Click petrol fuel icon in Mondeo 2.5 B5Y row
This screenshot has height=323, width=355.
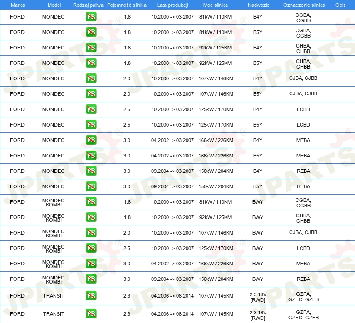point(91,125)
